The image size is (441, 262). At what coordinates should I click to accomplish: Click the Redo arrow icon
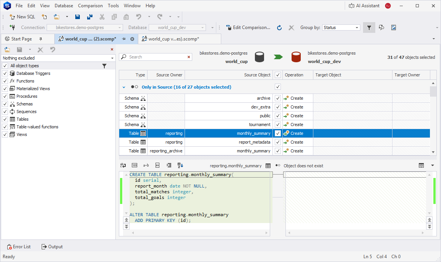coord(160,17)
